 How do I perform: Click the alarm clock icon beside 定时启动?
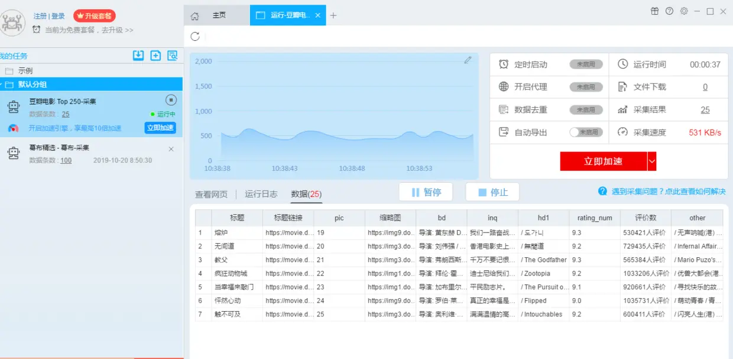tap(504, 64)
